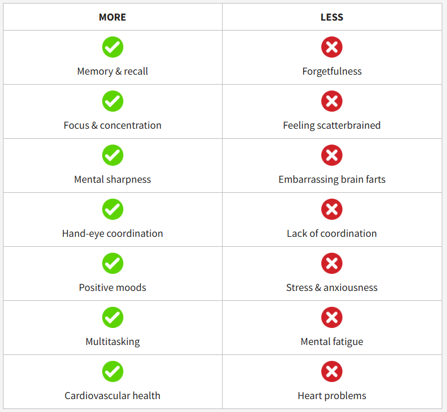447x412 pixels.
Task: Click the Stress & anxiousness text
Action: pyautogui.click(x=332, y=287)
